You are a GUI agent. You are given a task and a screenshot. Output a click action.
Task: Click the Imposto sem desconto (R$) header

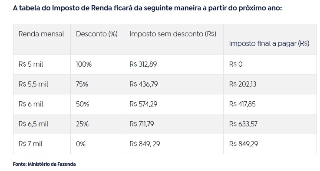[x=173, y=34]
